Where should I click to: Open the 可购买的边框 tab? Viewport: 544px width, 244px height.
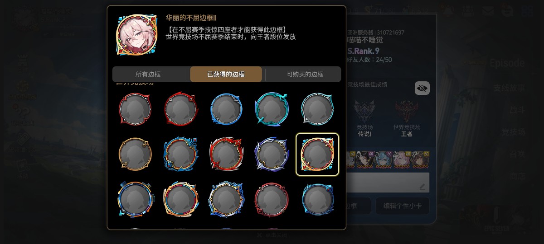pyautogui.click(x=305, y=74)
